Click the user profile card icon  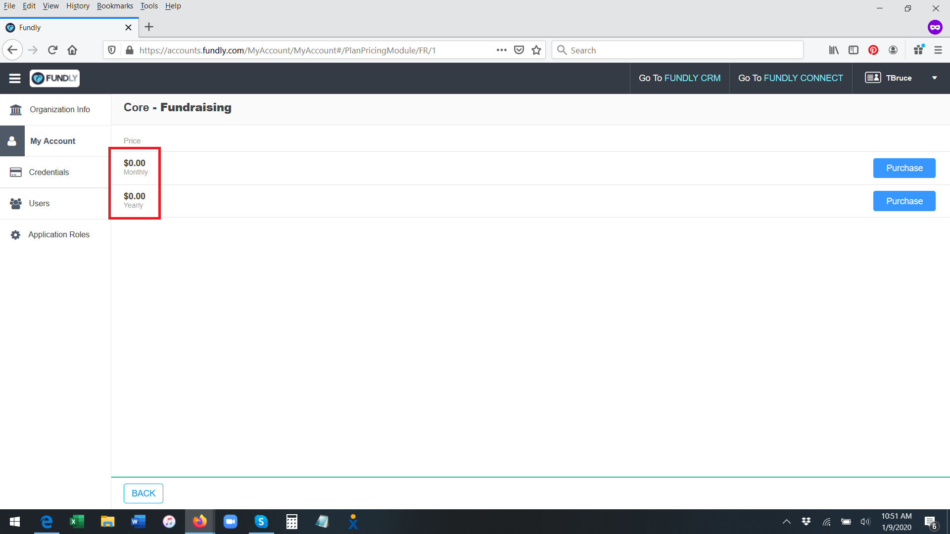click(x=873, y=78)
